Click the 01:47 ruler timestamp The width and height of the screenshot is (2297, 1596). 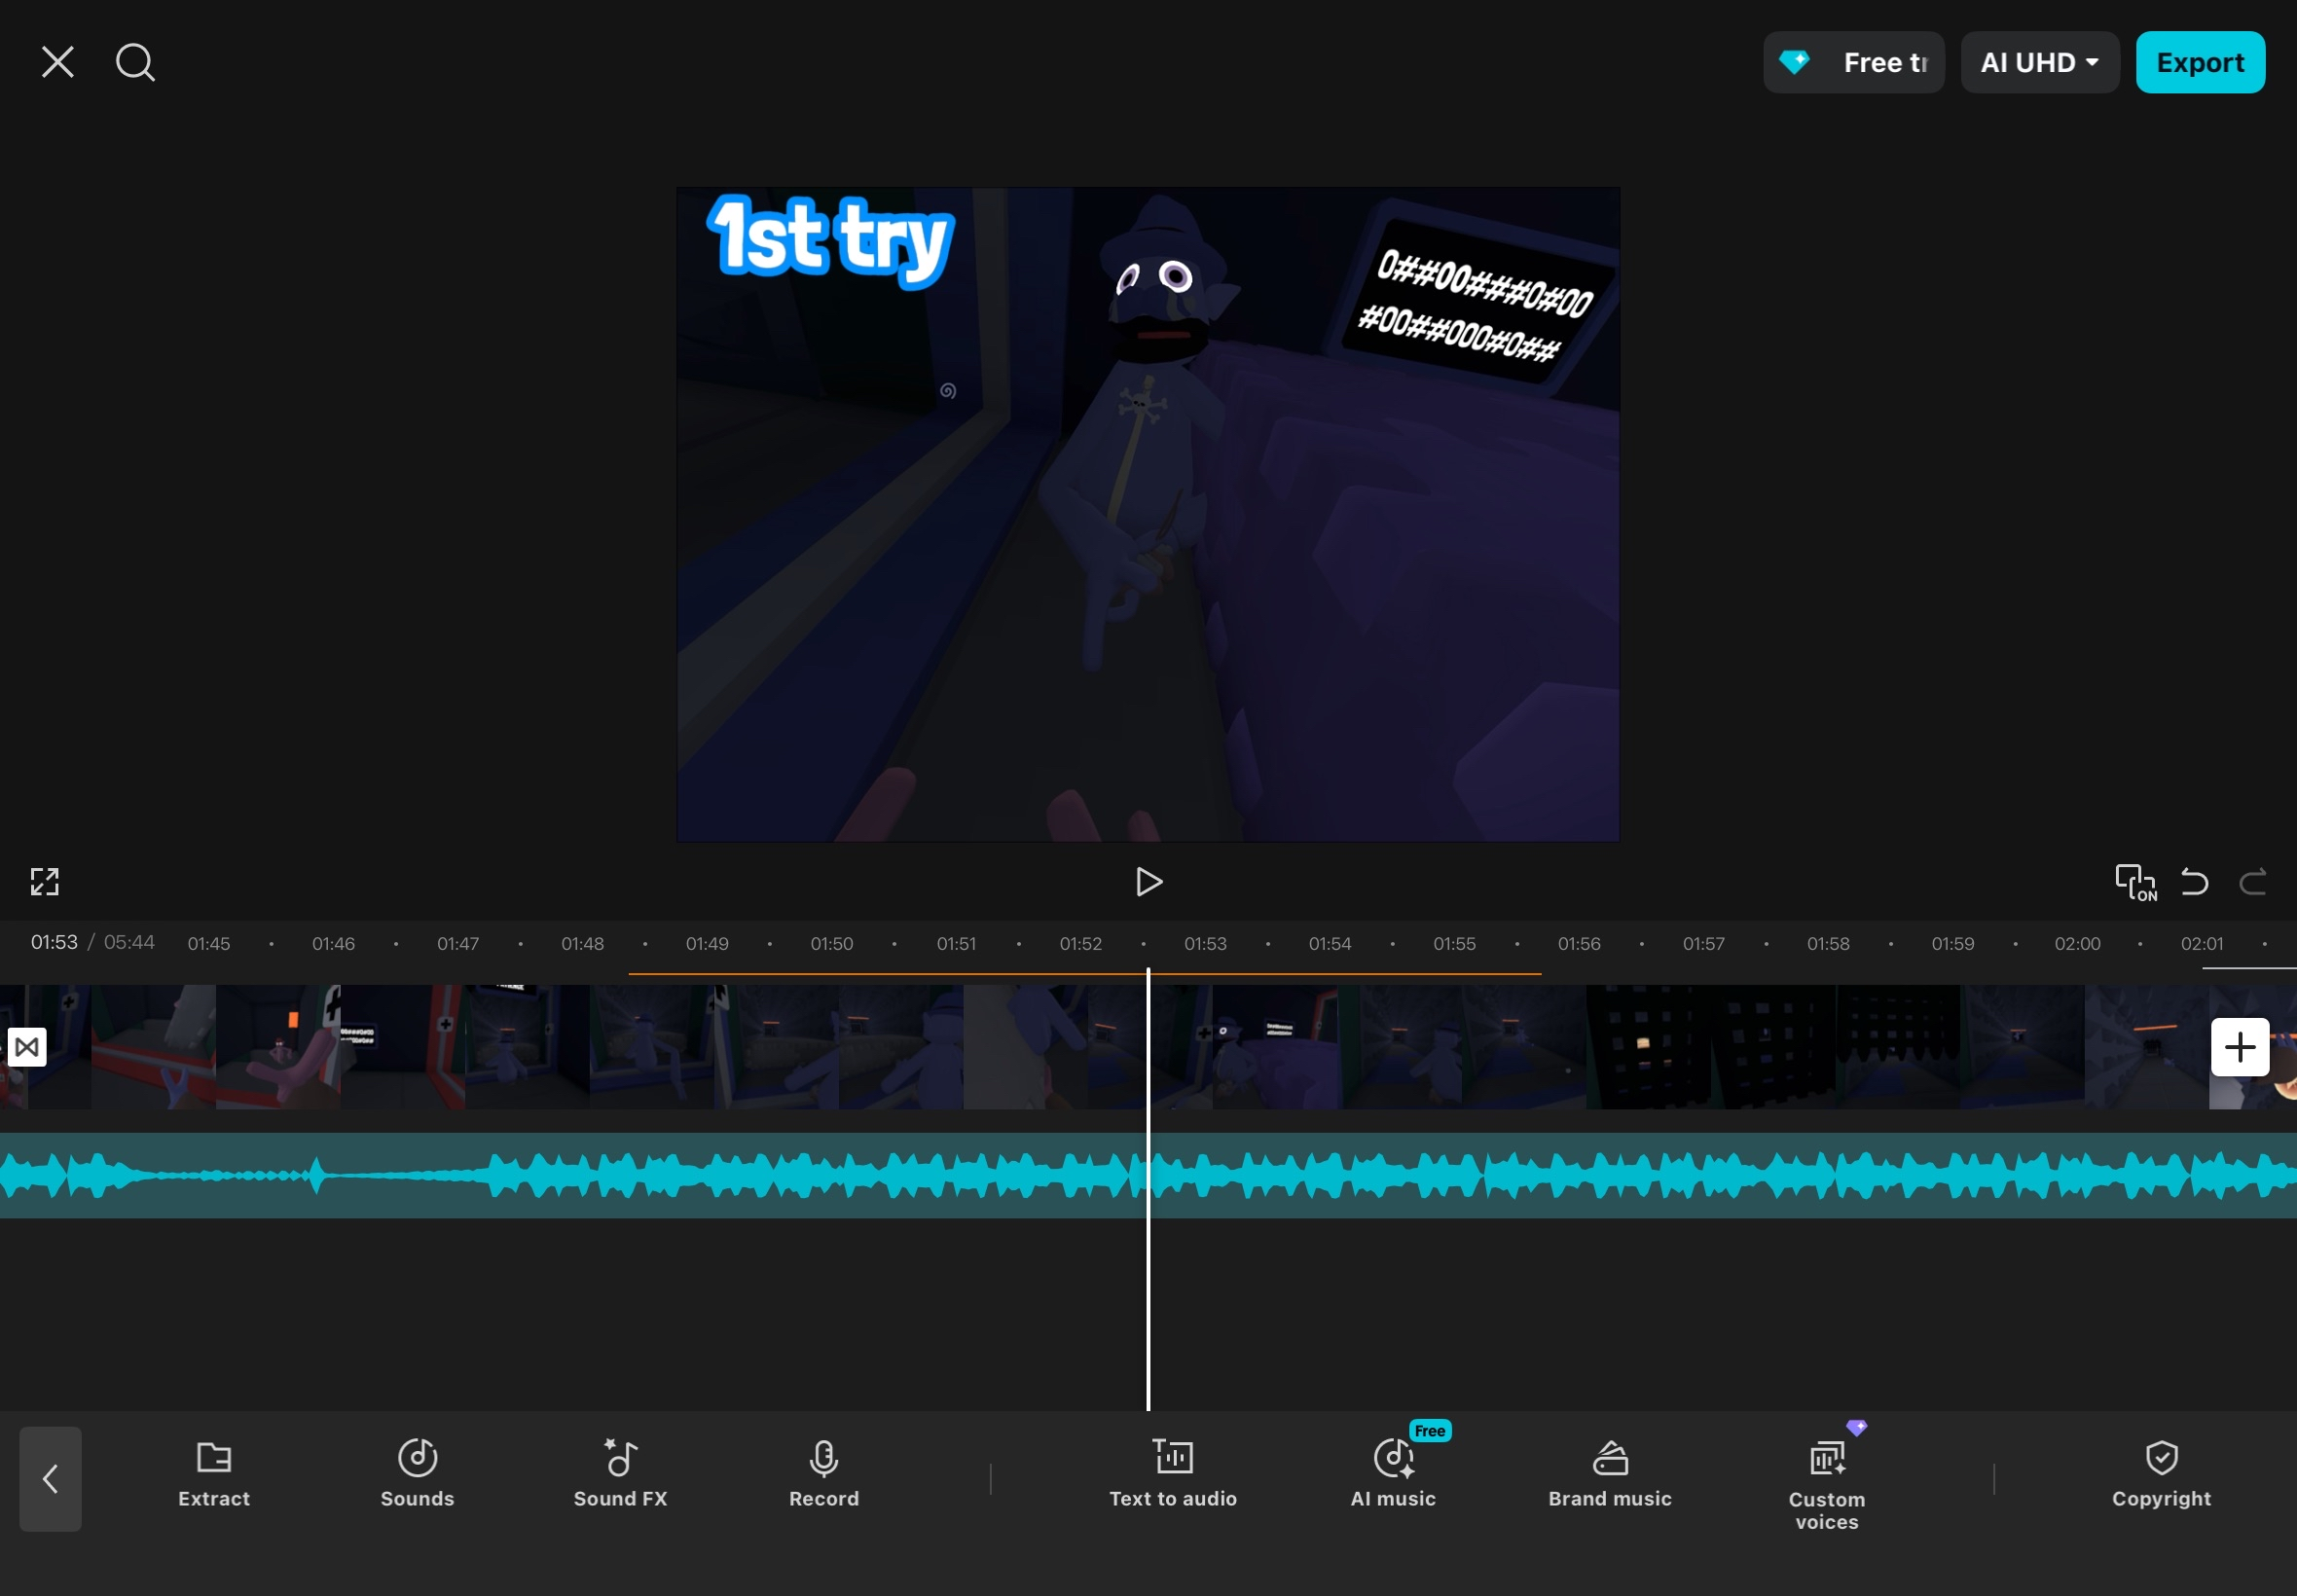(x=458, y=943)
